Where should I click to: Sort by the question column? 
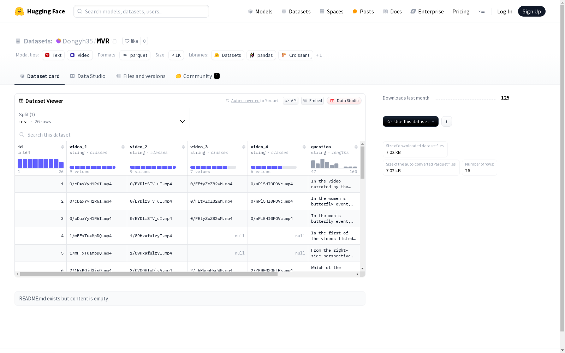356,147
